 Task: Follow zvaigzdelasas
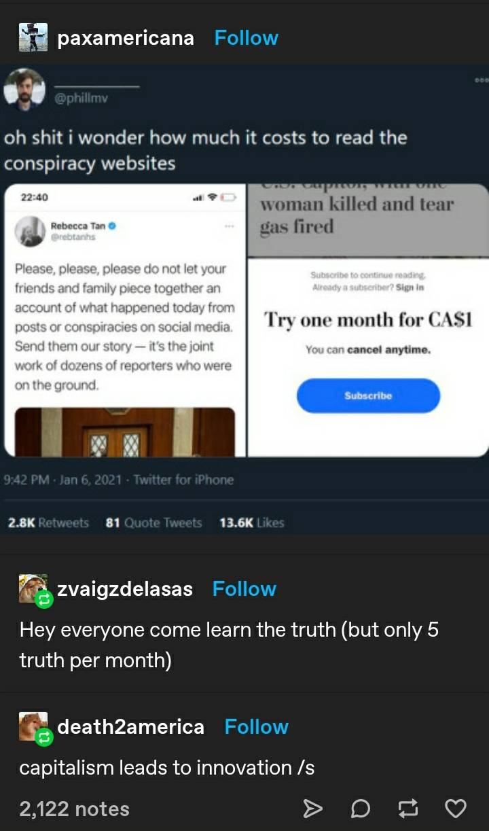[244, 588]
